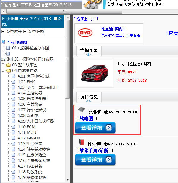Click 查看详细 button under 维修手册/诊断
Screen dimensions: 178x183
coord(95,160)
